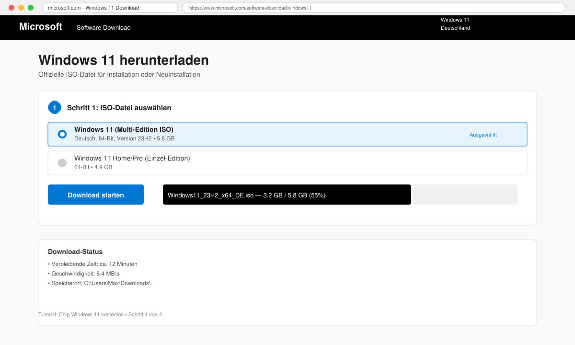Image resolution: width=575 pixels, height=345 pixels.
Task: Click Geschwindigkeit: 8.4 MB/s line
Action: pyautogui.click(x=83, y=274)
